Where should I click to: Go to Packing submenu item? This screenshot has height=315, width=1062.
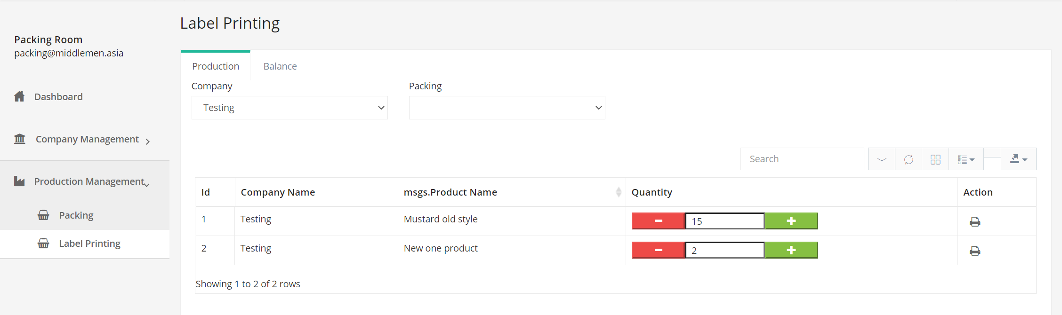(x=76, y=215)
